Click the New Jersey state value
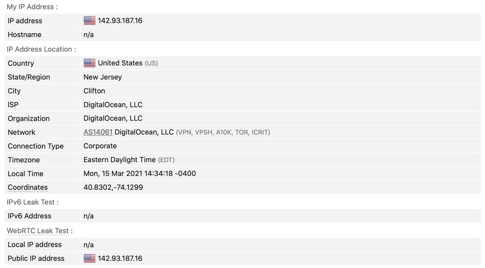The height and width of the screenshot is (268, 485). point(103,77)
